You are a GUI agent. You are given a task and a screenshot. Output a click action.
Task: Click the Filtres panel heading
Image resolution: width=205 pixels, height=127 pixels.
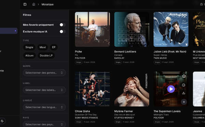(x=27, y=15)
